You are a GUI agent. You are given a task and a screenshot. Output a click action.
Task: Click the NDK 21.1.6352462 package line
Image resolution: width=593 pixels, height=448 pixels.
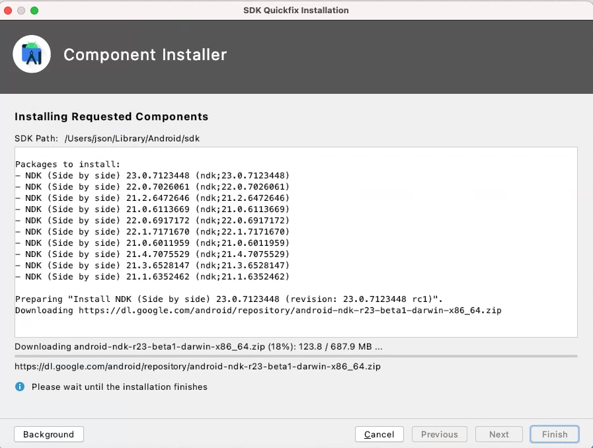pos(152,277)
